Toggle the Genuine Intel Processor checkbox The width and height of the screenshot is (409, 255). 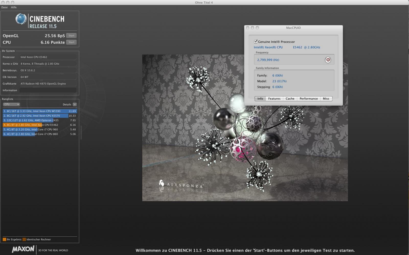pos(256,42)
